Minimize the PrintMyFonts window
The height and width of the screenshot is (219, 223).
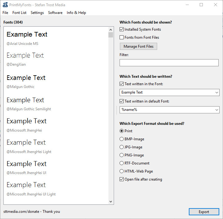point(187,5)
